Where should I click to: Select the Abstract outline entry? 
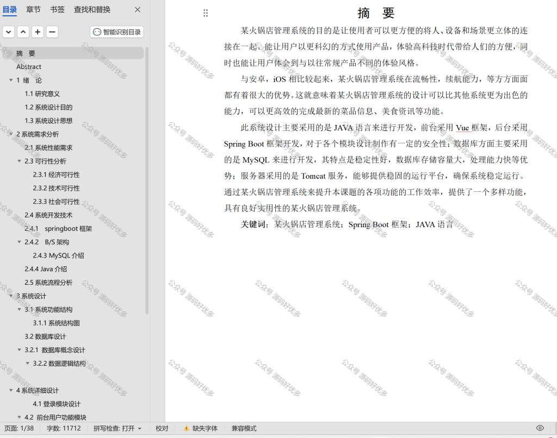(x=29, y=67)
